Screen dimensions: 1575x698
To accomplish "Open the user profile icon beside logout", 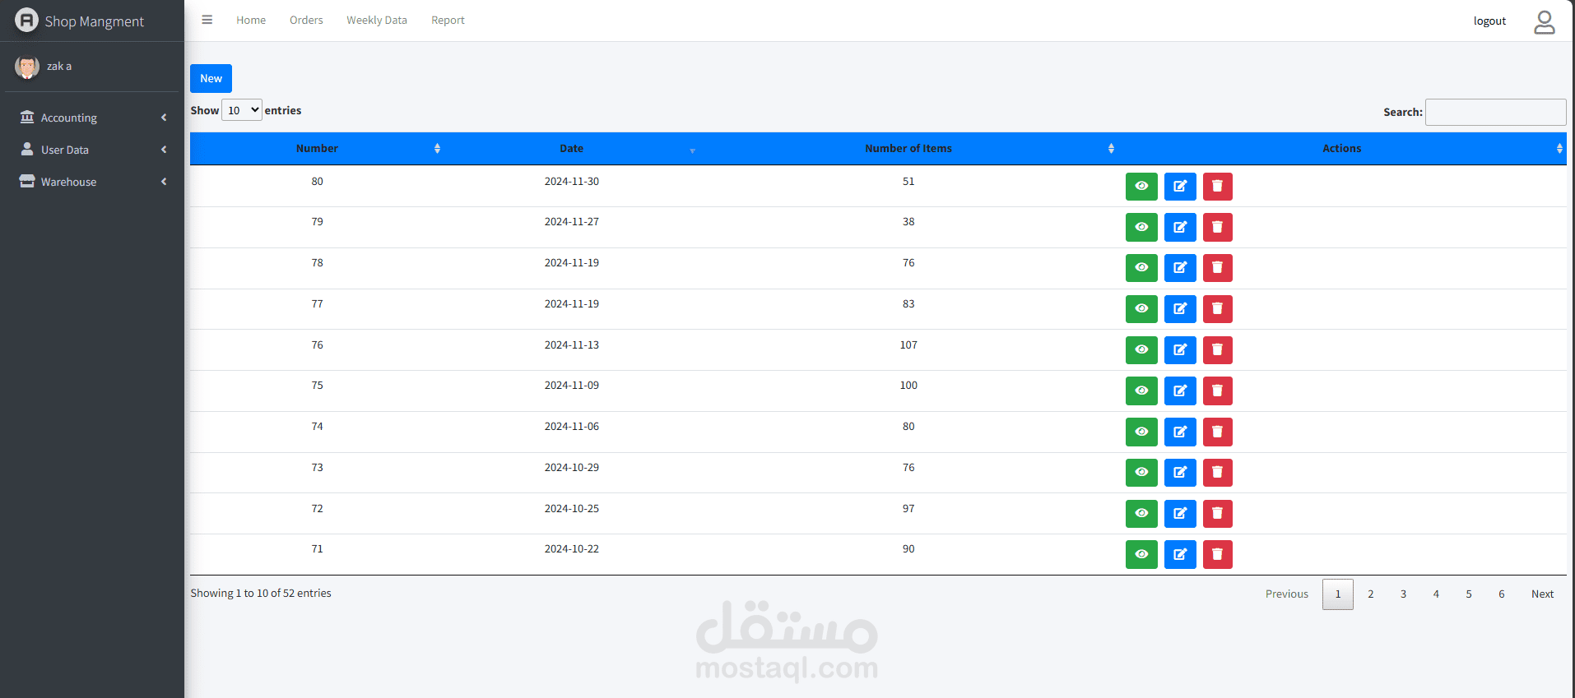I will [1545, 21].
